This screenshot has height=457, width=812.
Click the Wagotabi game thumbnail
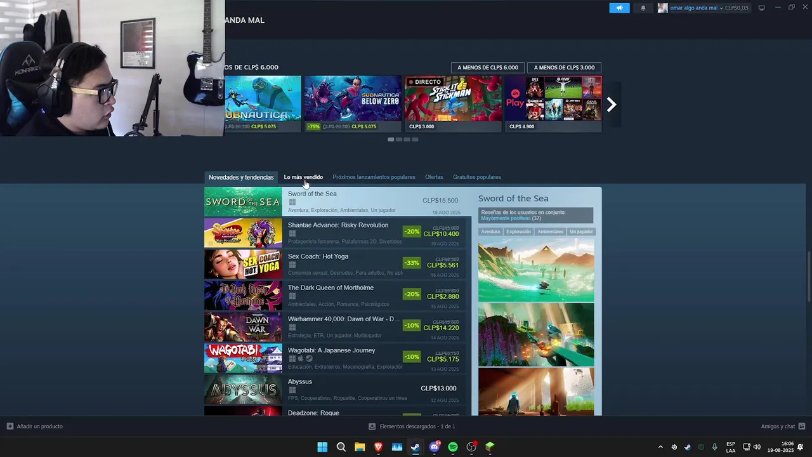243,358
